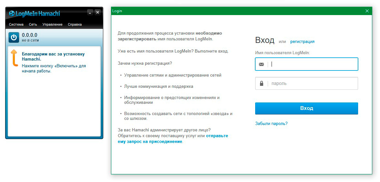
Task: Click the Hamachi power button to go online
Action: point(14,37)
